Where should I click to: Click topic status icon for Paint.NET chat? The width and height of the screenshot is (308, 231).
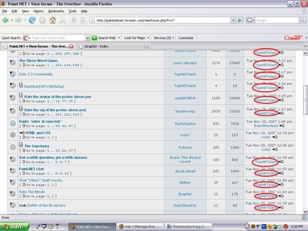tap(13, 171)
